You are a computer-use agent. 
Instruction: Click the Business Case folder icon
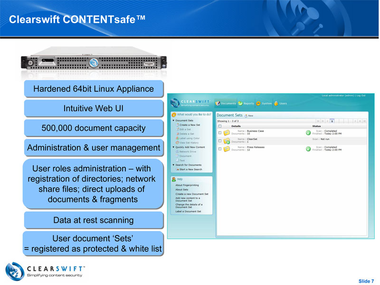click(227, 133)
